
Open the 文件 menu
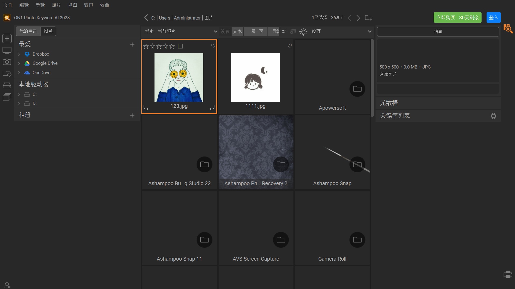8,5
